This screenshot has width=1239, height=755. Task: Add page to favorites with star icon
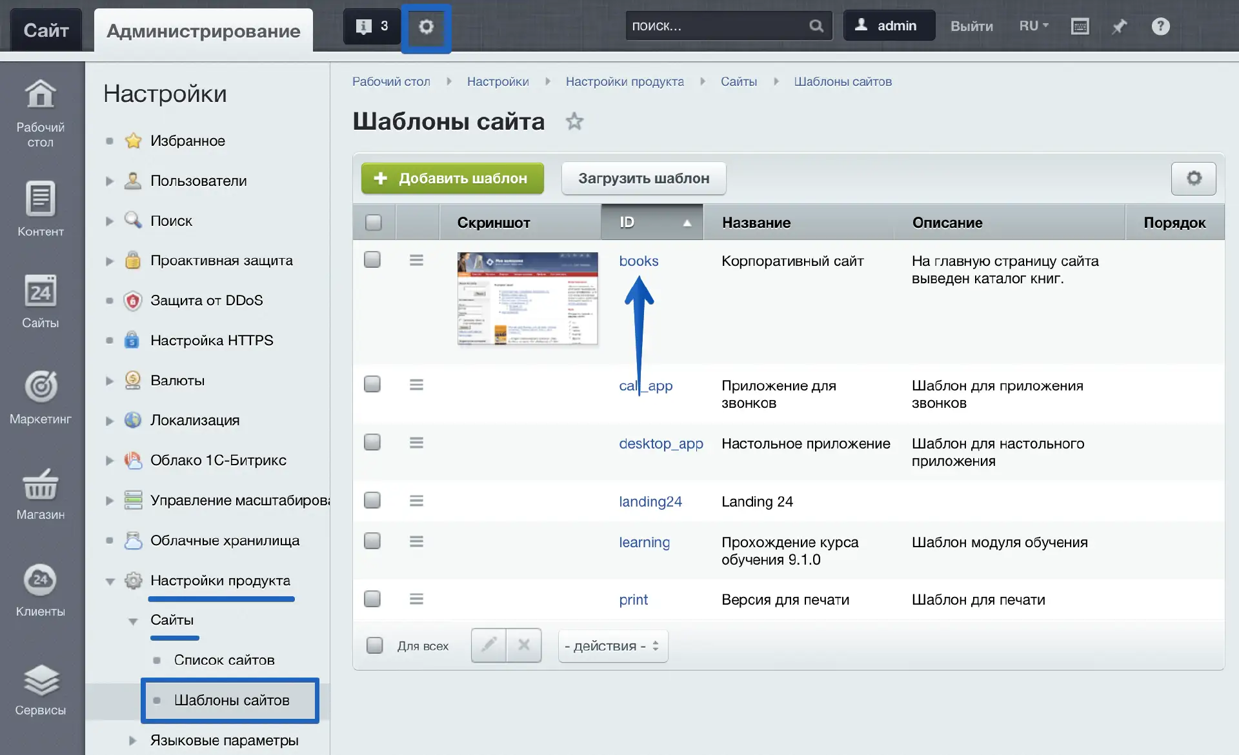click(x=574, y=121)
